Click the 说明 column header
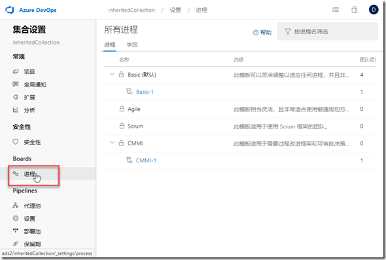The width and height of the screenshot is (386, 260). 238,60
